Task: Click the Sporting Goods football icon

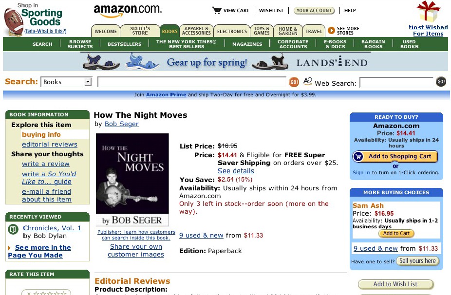Action: pyautogui.click(x=13, y=22)
